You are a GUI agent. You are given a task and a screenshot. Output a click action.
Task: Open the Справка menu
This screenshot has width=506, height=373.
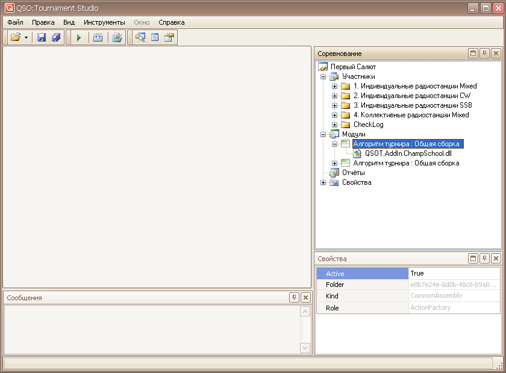tap(172, 22)
